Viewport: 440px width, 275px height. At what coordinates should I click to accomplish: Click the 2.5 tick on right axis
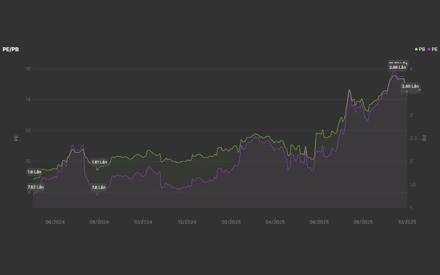(x=413, y=138)
